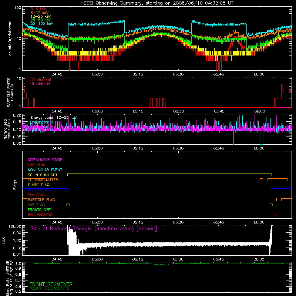
Task: Click the magenta dip to zero in modulation plot
Action: pos(233,137)
